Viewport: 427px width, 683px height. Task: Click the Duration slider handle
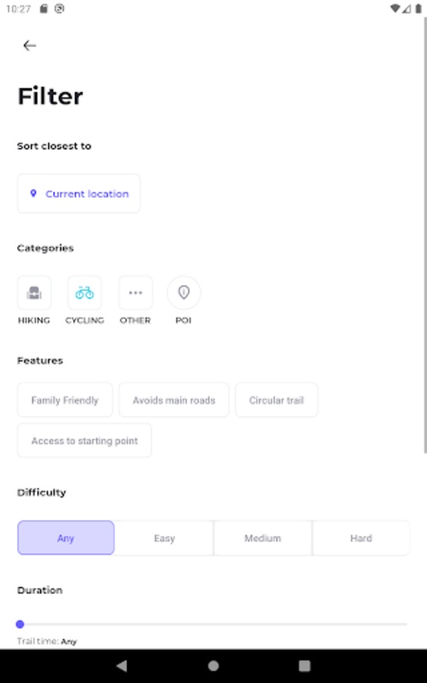click(x=20, y=624)
